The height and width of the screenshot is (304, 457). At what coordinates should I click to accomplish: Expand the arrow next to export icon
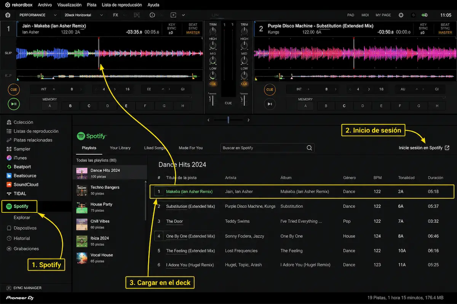[184, 15]
